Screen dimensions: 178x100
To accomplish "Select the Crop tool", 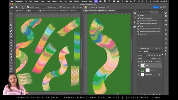I will (11, 25).
